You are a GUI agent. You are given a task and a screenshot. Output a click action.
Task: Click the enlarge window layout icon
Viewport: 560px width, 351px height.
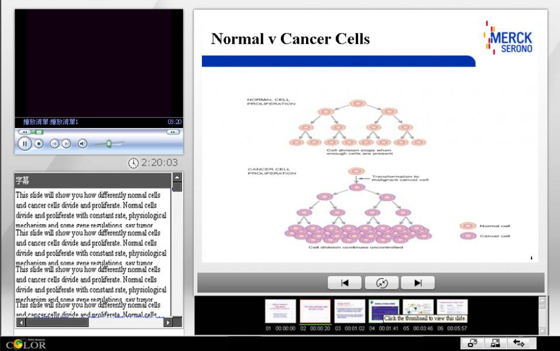pyautogui.click(x=472, y=343)
